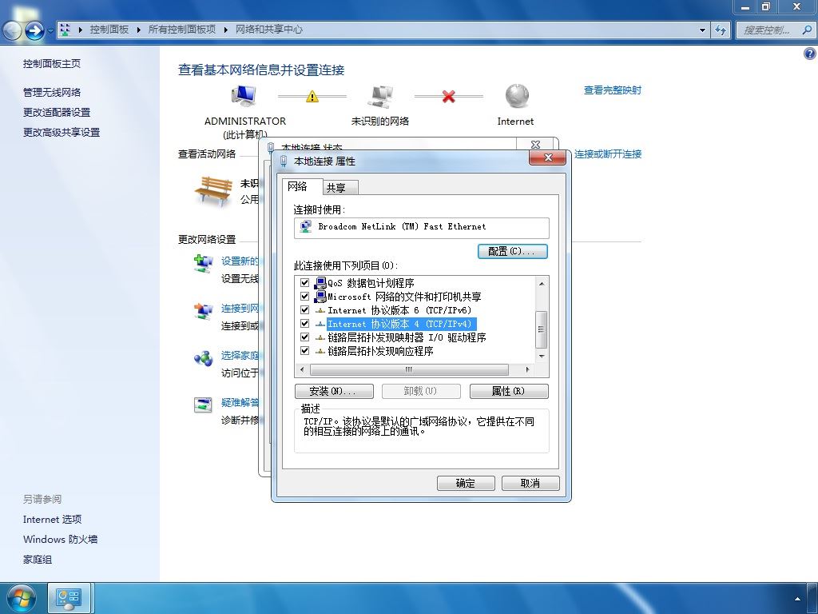818x614 pixels.
Task: Click the Control Panel taskbar button
Action: (69, 598)
